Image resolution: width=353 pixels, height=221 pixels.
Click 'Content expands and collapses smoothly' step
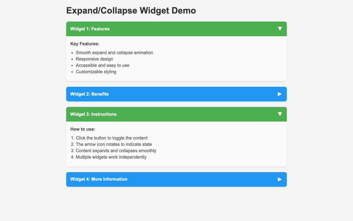coord(116,151)
